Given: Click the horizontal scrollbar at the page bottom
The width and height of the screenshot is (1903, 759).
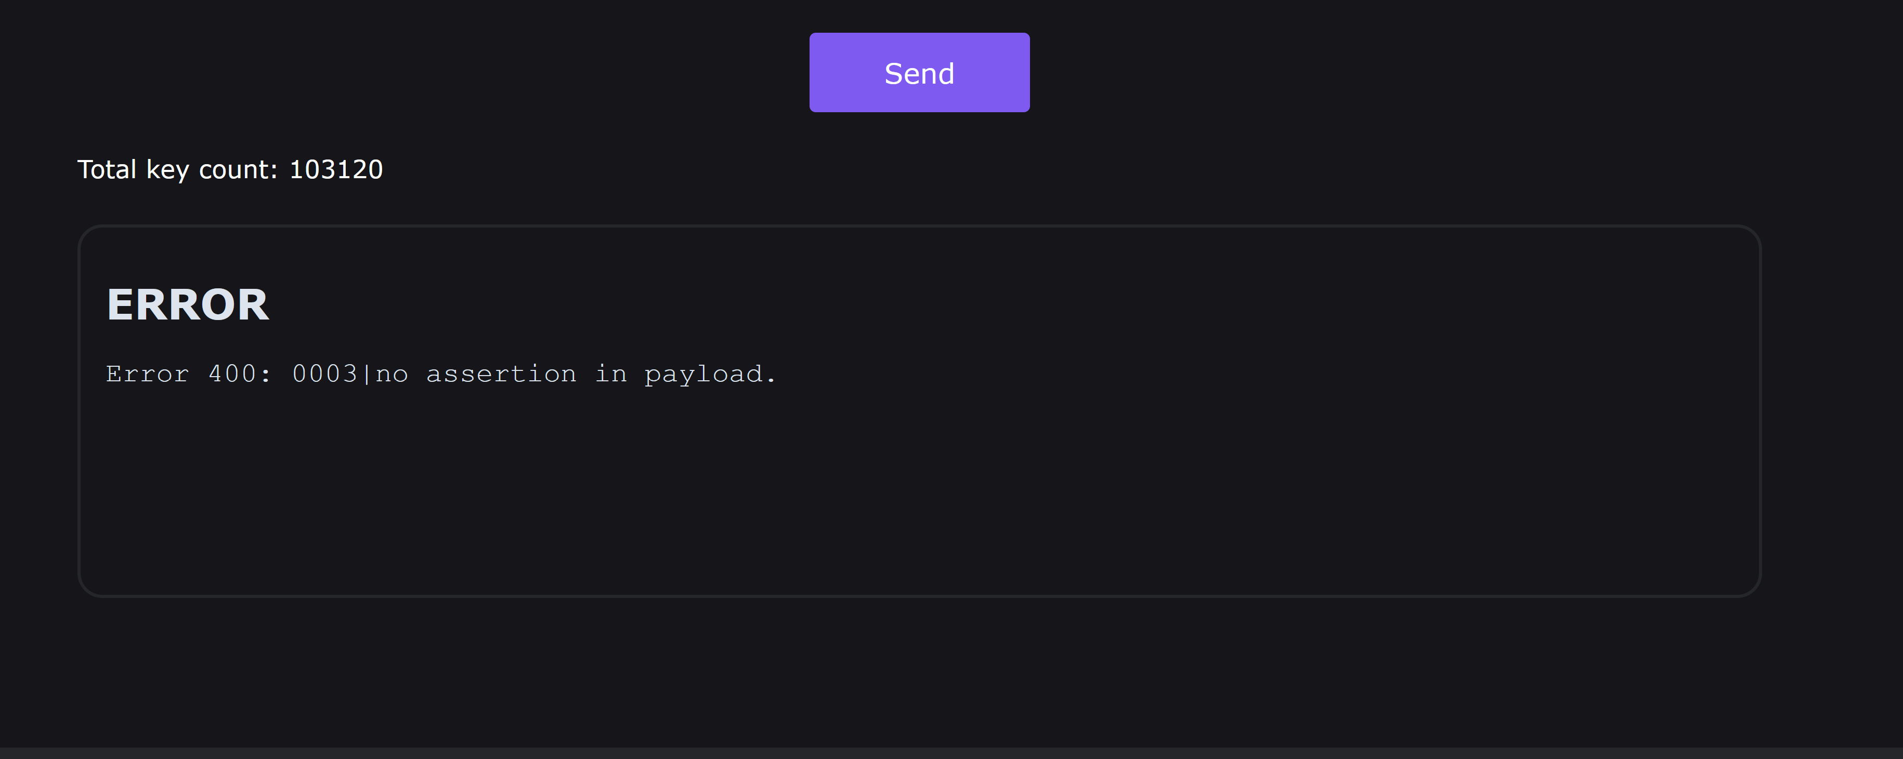Looking at the screenshot, I should [951, 753].
